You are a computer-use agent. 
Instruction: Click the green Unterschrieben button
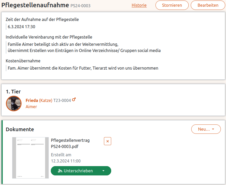(78, 171)
